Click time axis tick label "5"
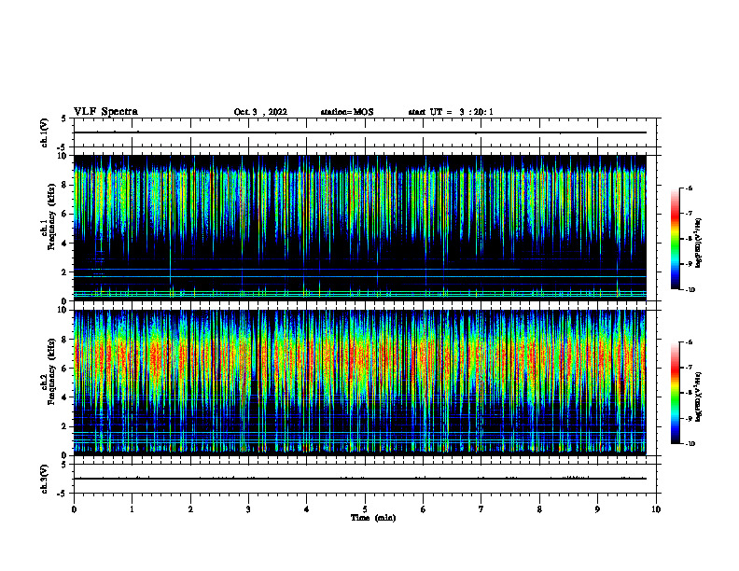 365,509
